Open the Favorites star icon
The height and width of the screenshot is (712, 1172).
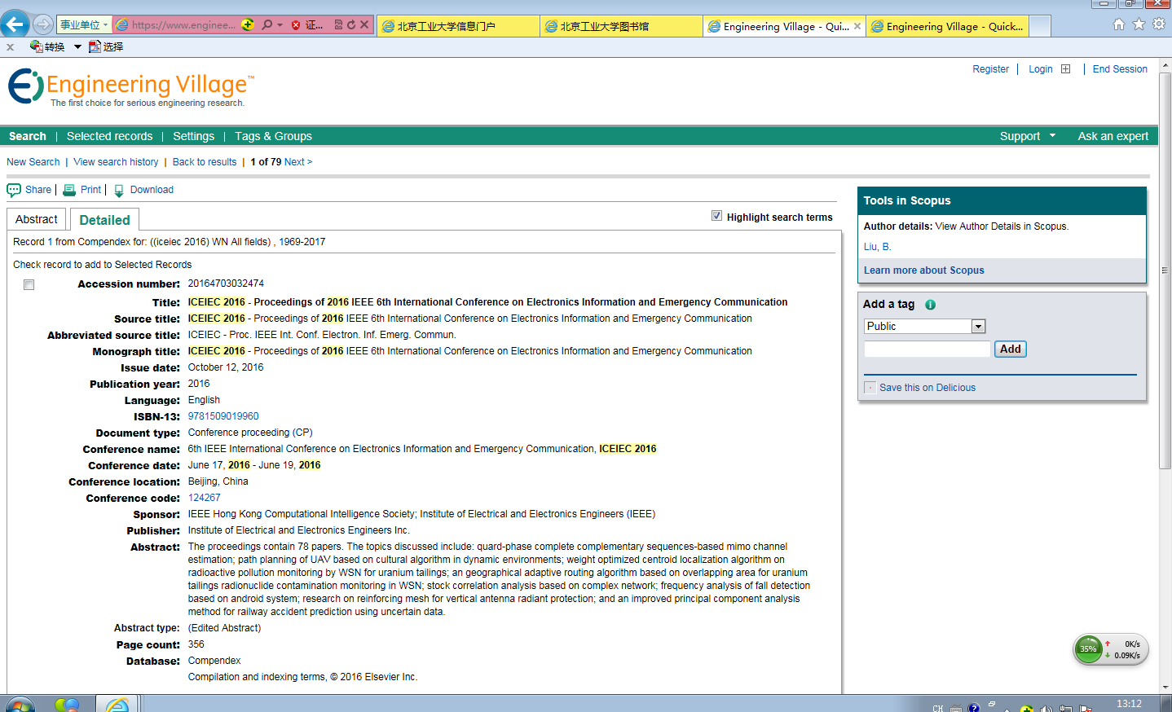pyautogui.click(x=1139, y=24)
